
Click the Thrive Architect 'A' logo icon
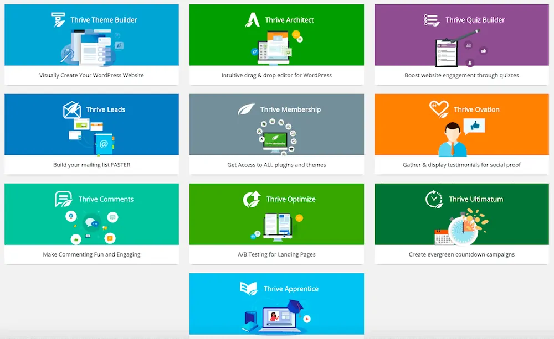(253, 20)
